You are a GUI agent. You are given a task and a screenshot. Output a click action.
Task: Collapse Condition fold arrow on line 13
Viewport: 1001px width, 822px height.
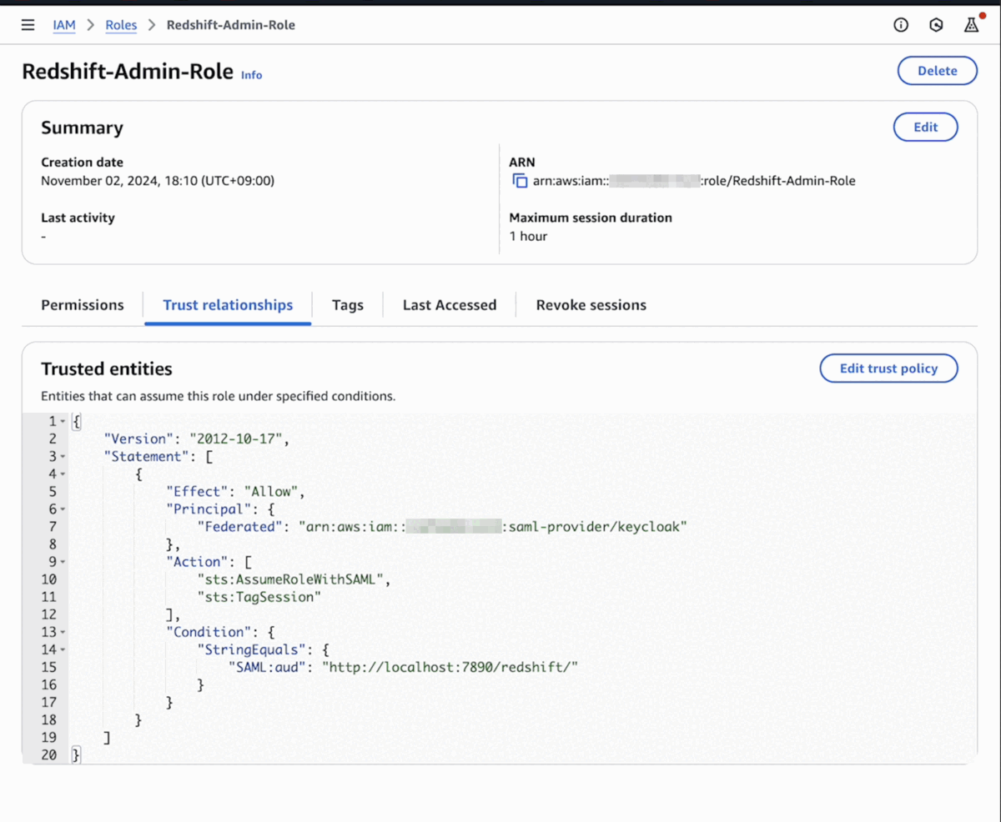(x=63, y=632)
